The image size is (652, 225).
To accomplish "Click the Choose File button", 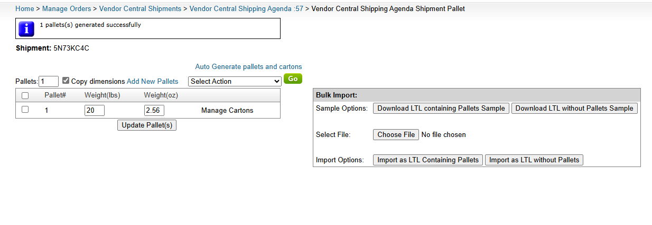I will coord(396,134).
